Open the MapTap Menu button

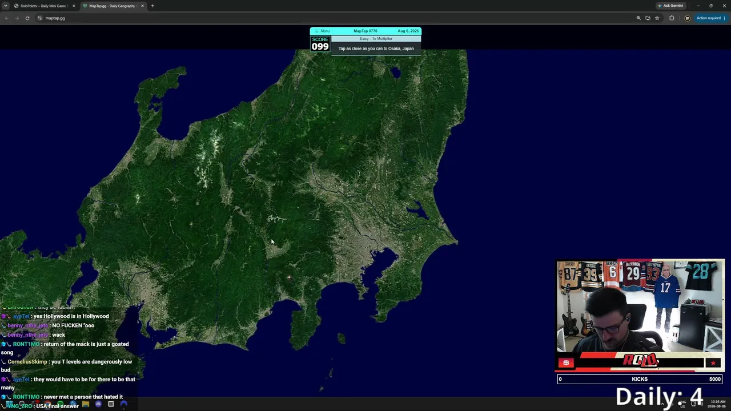click(323, 31)
